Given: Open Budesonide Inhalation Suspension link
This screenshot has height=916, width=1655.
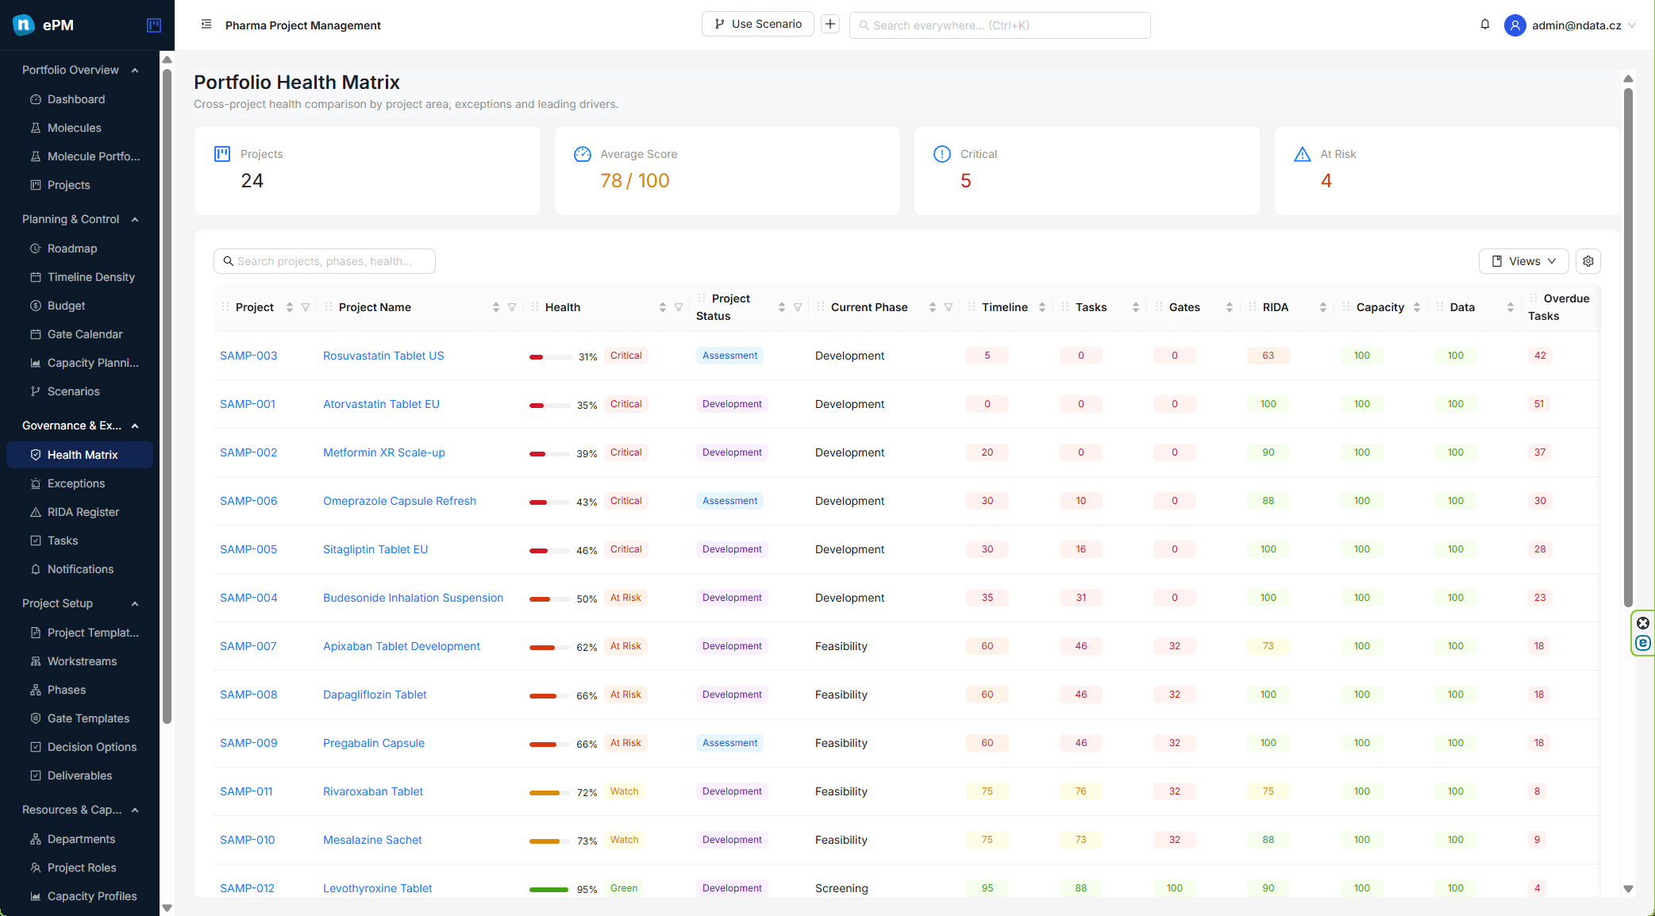Looking at the screenshot, I should tap(413, 598).
